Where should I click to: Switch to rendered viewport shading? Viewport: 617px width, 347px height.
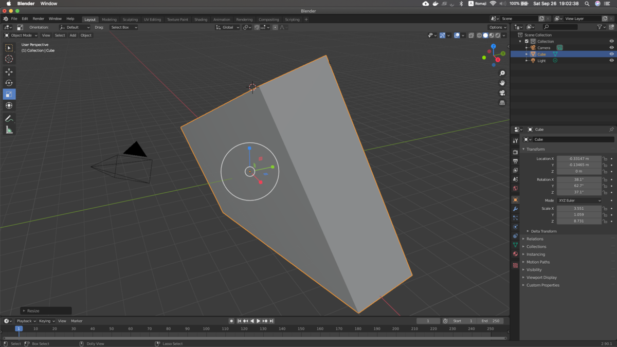pos(498,35)
